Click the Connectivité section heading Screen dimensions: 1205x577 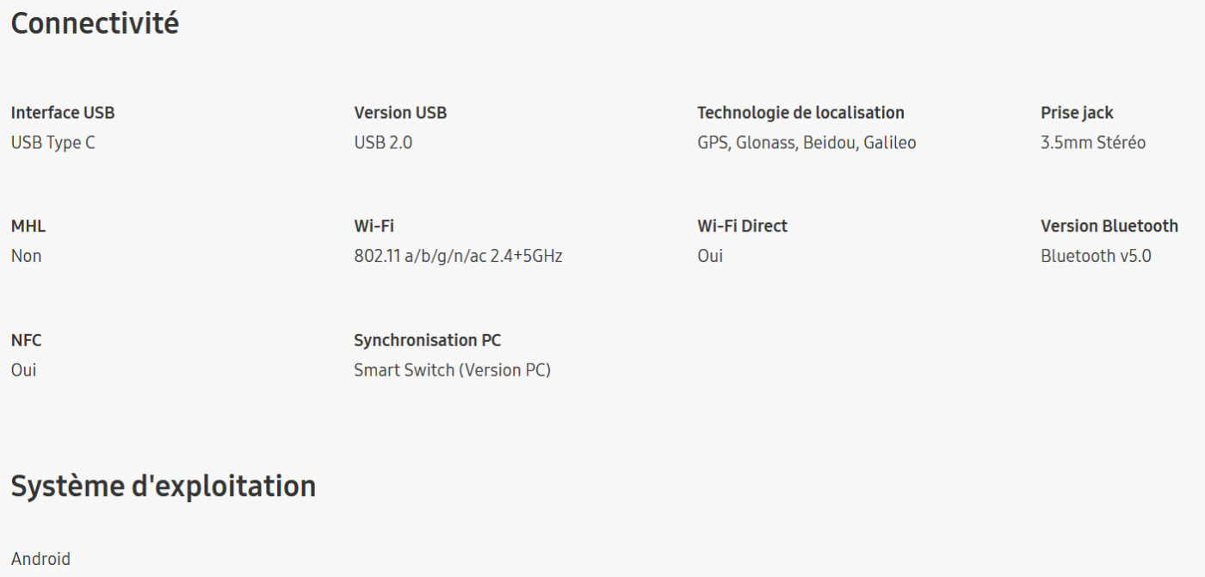click(x=95, y=23)
